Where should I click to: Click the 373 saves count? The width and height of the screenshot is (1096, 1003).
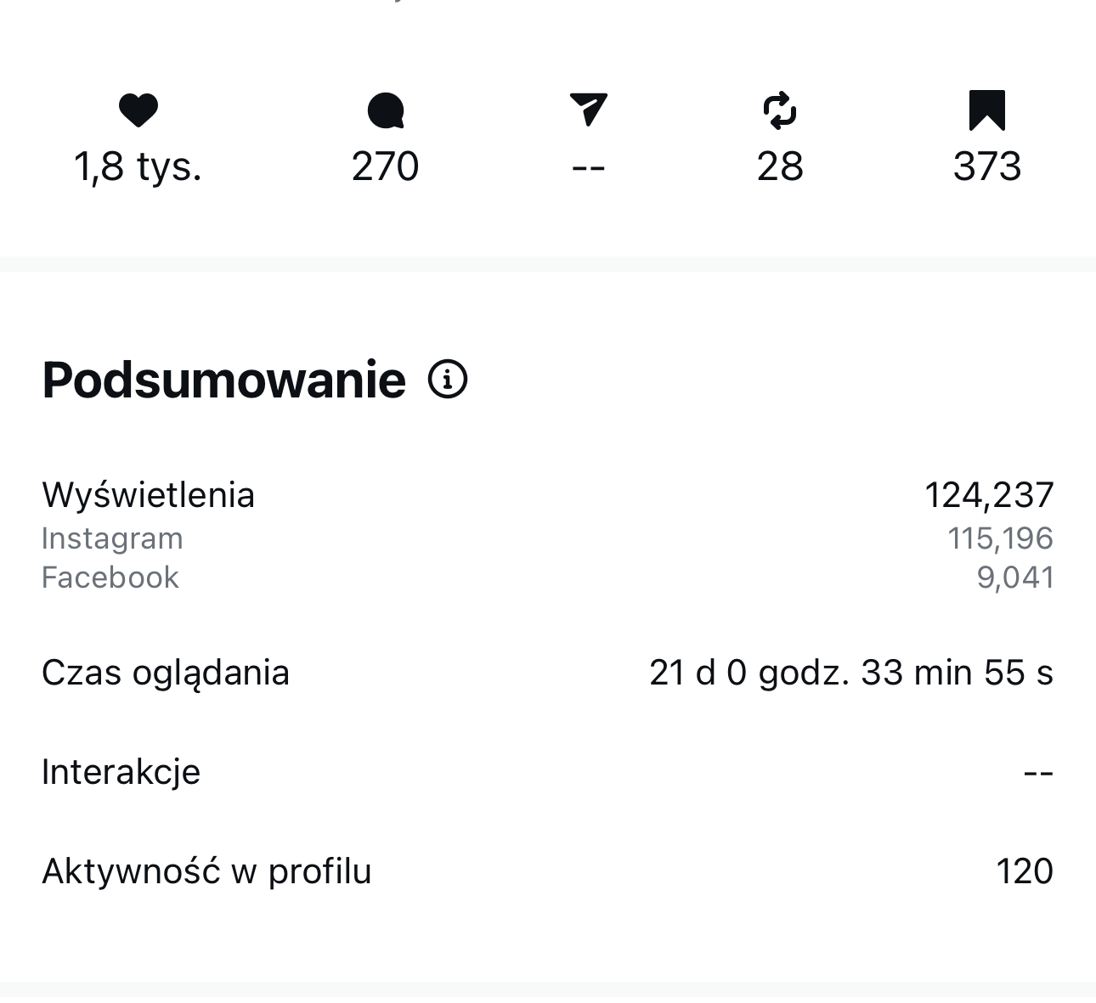tap(986, 166)
